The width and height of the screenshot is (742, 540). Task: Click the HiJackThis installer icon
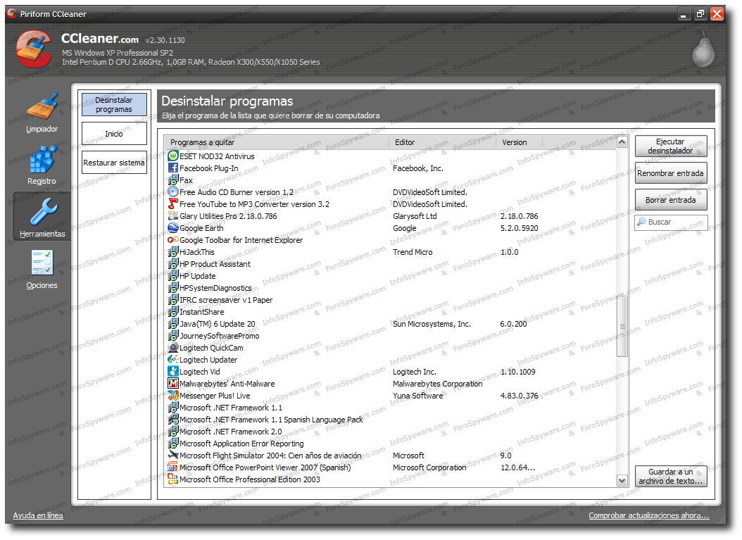coord(173,252)
